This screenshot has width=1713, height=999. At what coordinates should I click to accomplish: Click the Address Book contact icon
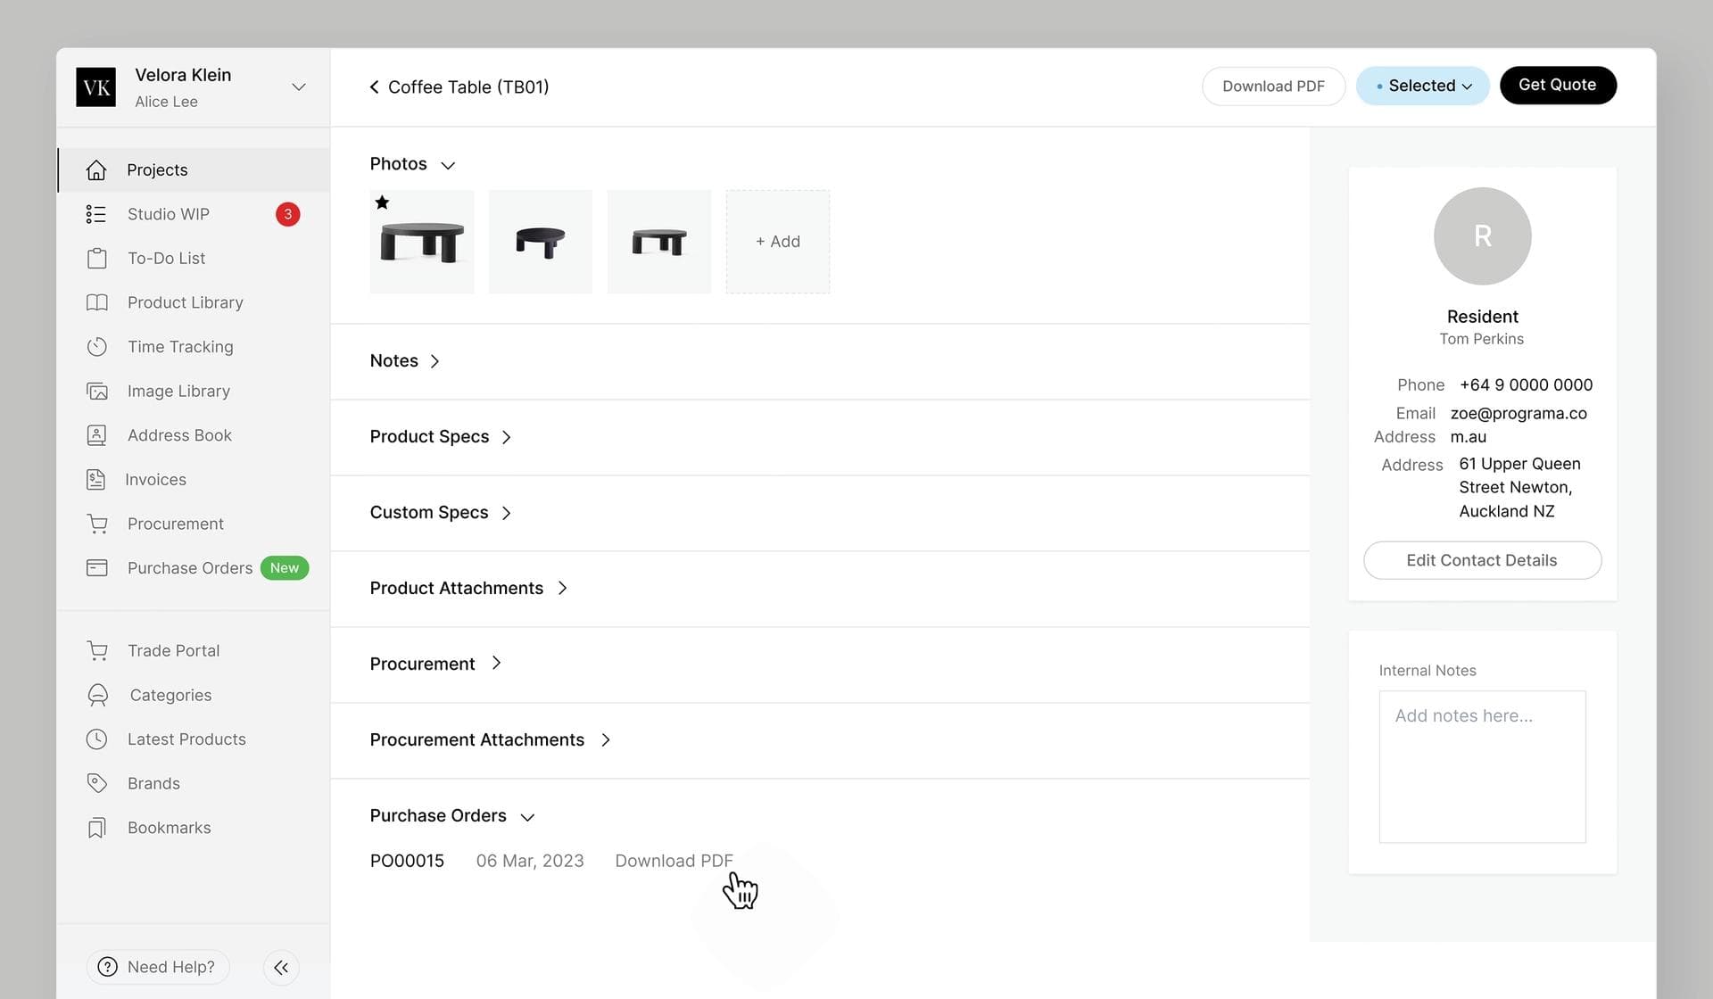[96, 435]
